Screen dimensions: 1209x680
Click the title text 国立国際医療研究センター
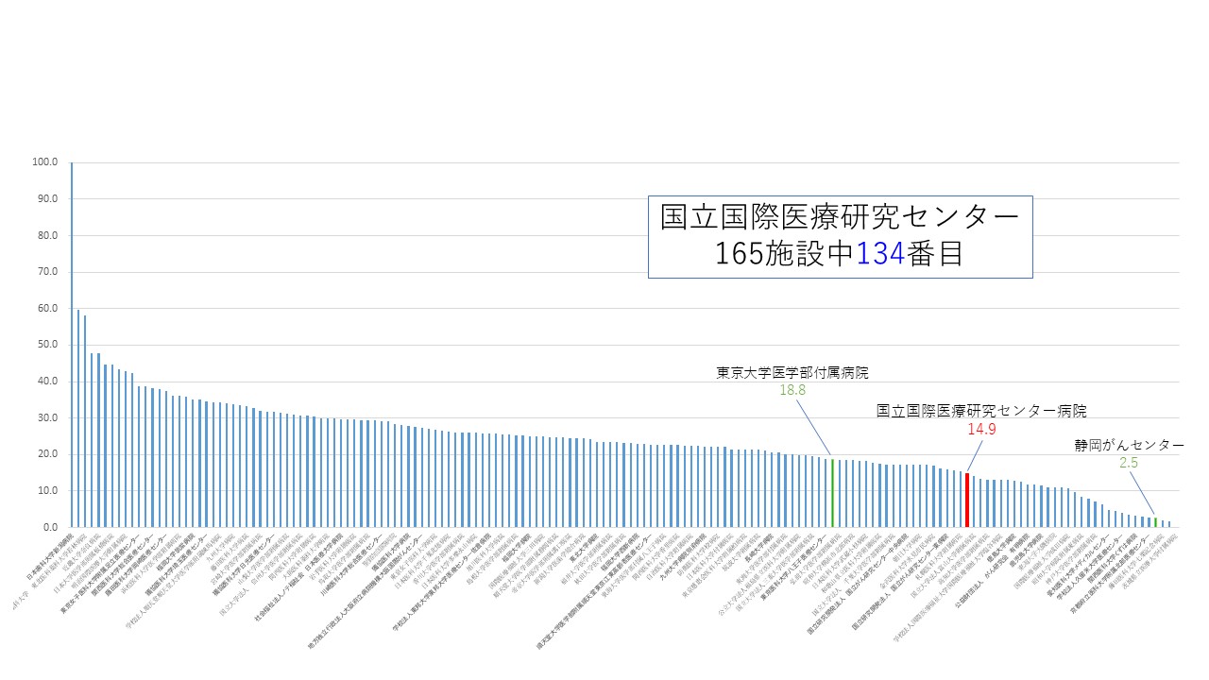tap(840, 218)
